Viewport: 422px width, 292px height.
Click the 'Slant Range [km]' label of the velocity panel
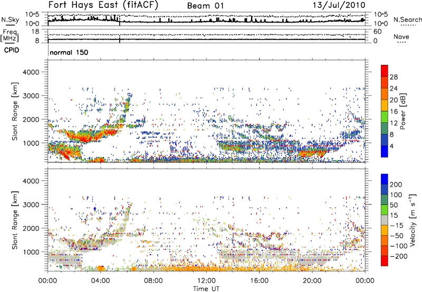(15, 220)
